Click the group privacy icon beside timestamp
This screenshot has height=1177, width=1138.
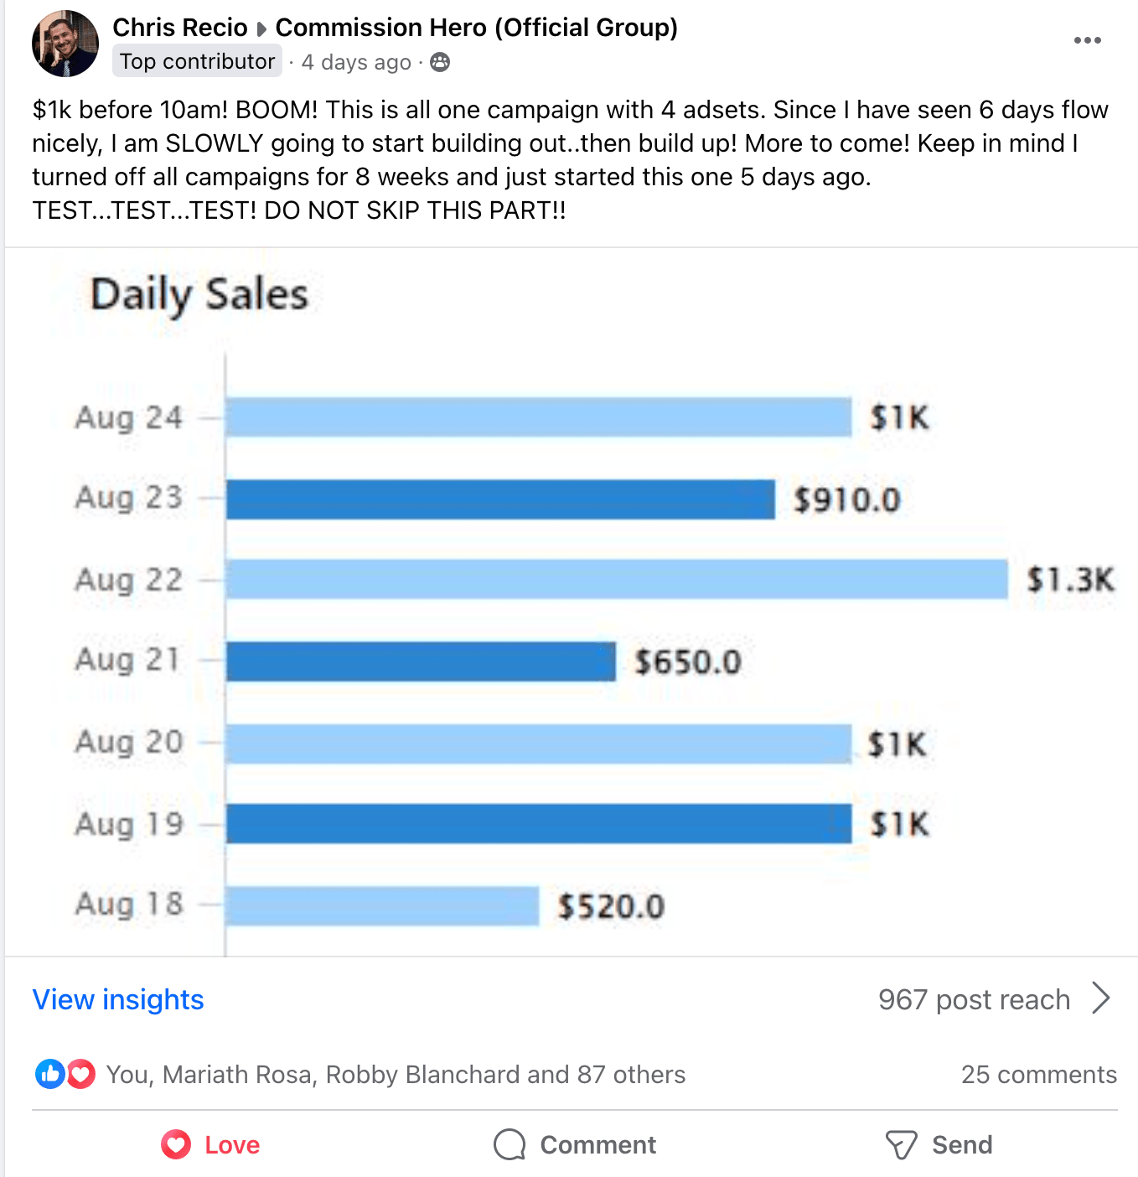[x=440, y=62]
